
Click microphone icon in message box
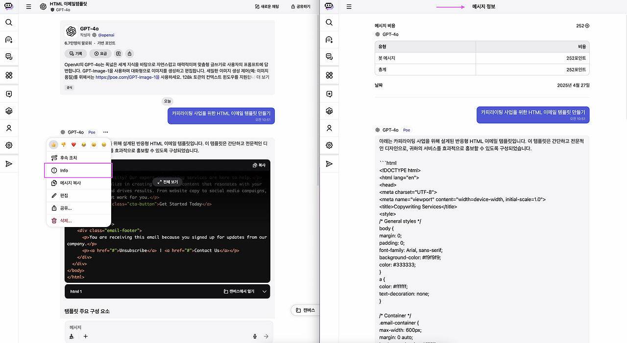click(x=255, y=336)
